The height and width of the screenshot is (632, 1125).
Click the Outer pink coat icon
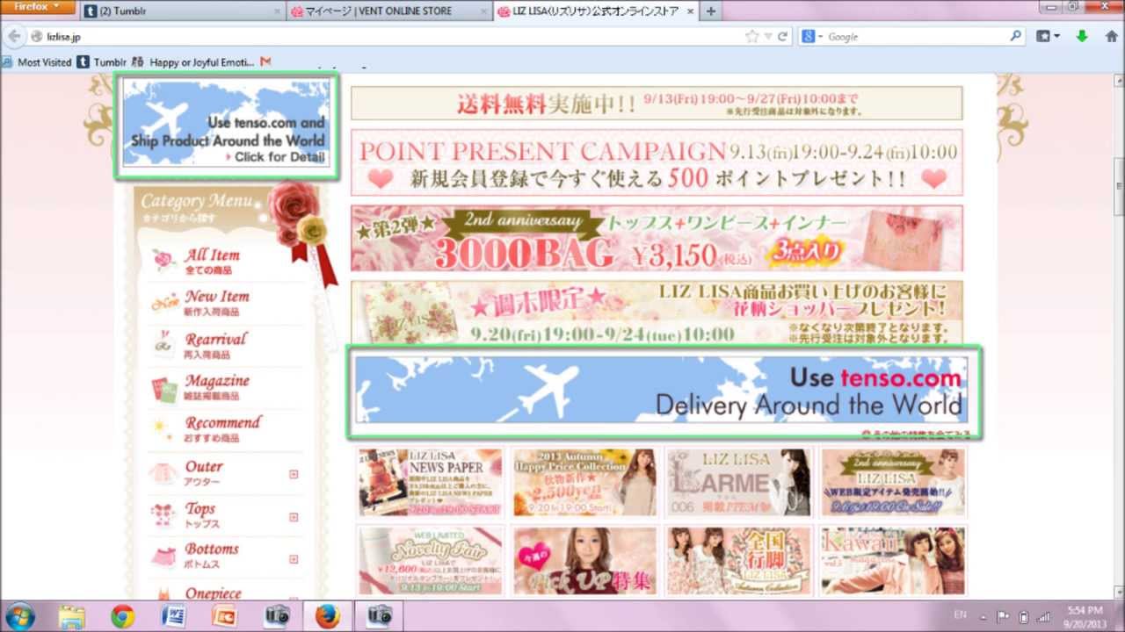pos(164,473)
